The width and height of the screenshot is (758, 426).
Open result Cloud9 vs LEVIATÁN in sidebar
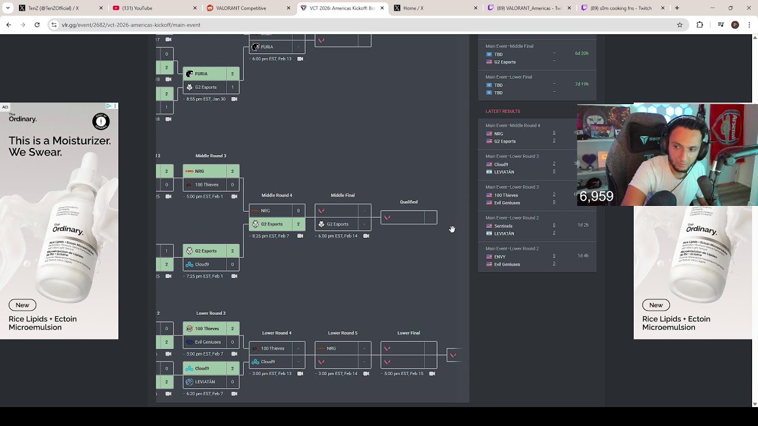[537, 164]
